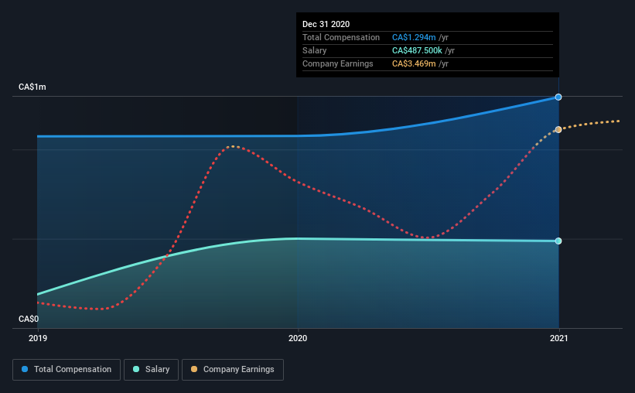The image size is (635, 393).
Task: Click the Company Earnings label in tooltip
Action: (338, 63)
